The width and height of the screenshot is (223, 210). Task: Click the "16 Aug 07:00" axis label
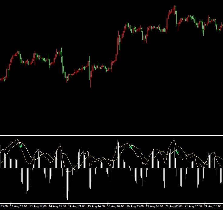click(116, 206)
